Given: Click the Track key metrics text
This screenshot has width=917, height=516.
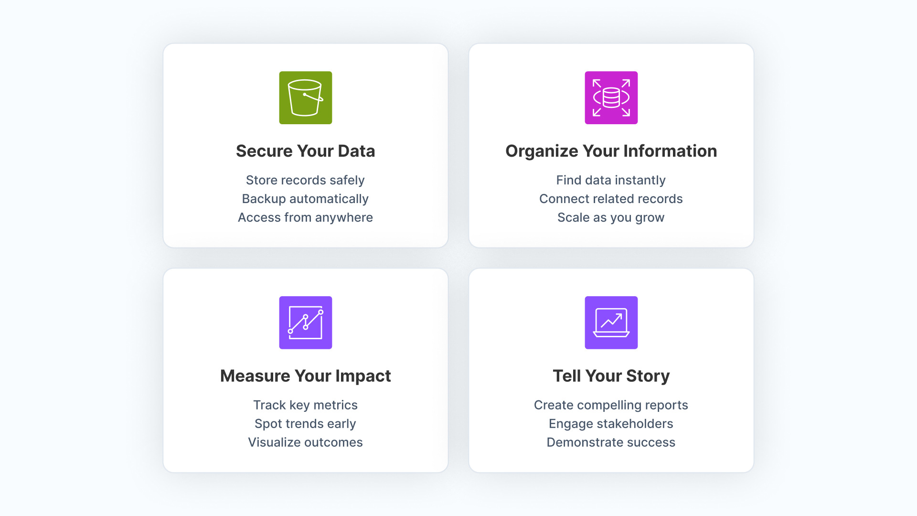Looking at the screenshot, I should pyautogui.click(x=305, y=405).
